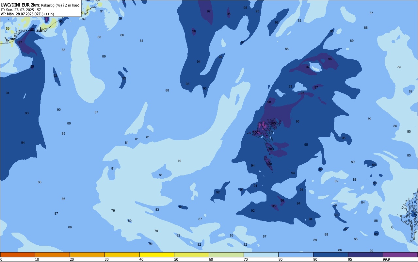This screenshot has height=262, width=418.
Task: Click the 'IT: Sun. 27. 07. 2025 15Z' line
Action: point(20,10)
